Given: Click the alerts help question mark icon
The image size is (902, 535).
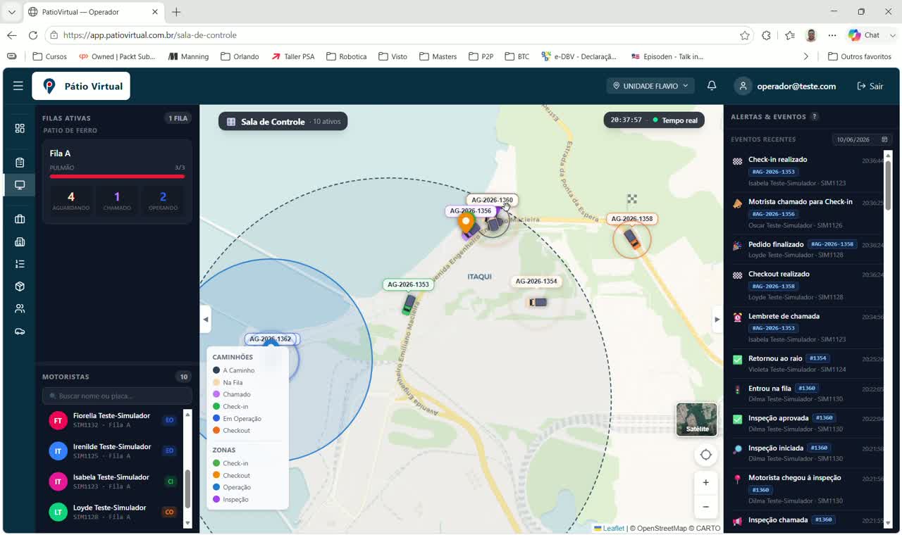Looking at the screenshot, I should click(x=815, y=117).
